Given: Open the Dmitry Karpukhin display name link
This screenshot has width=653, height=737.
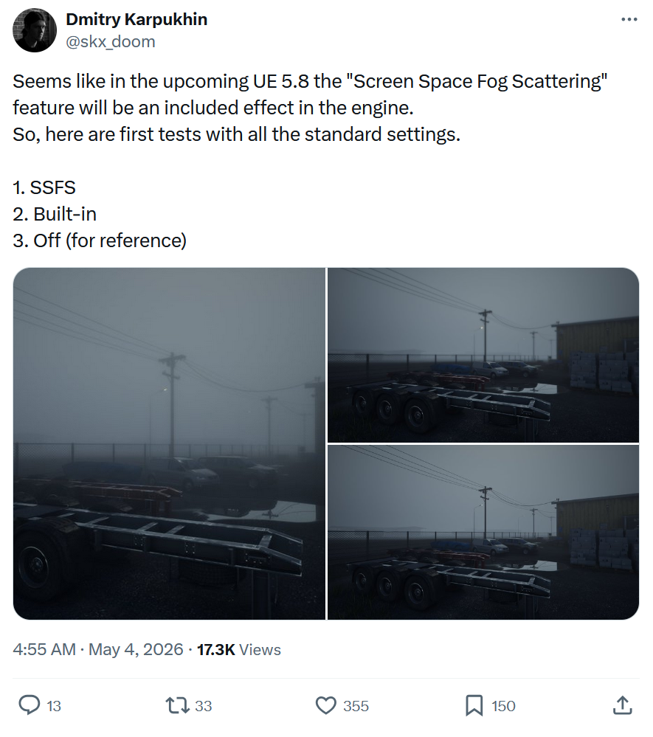Looking at the screenshot, I should (x=137, y=19).
